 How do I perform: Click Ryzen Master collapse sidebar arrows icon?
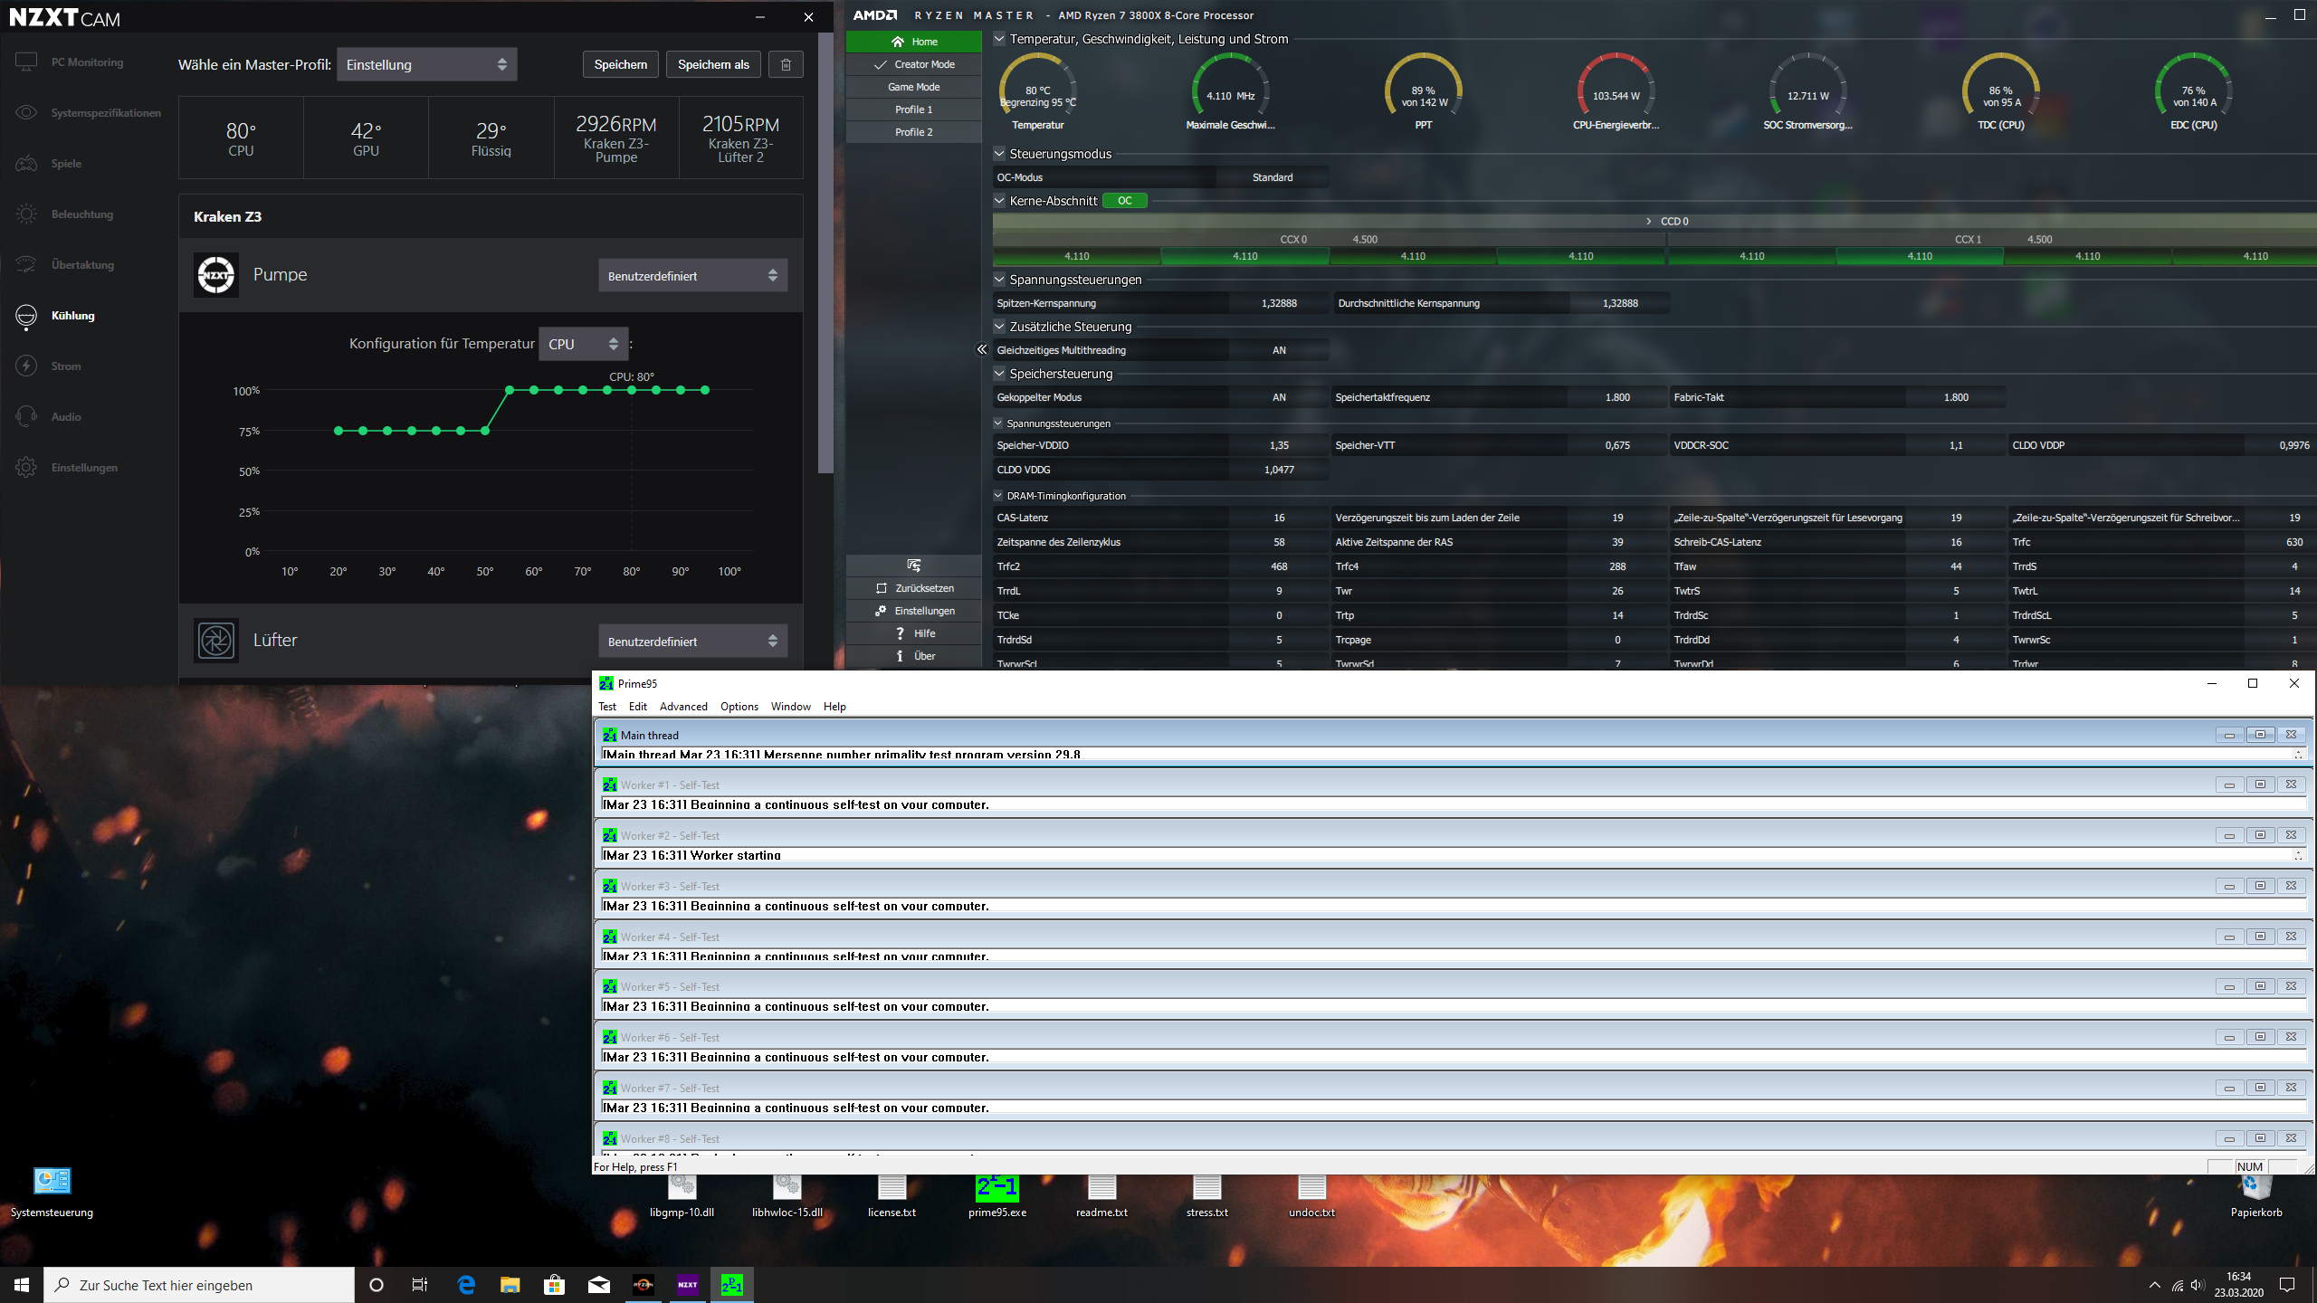(x=982, y=349)
